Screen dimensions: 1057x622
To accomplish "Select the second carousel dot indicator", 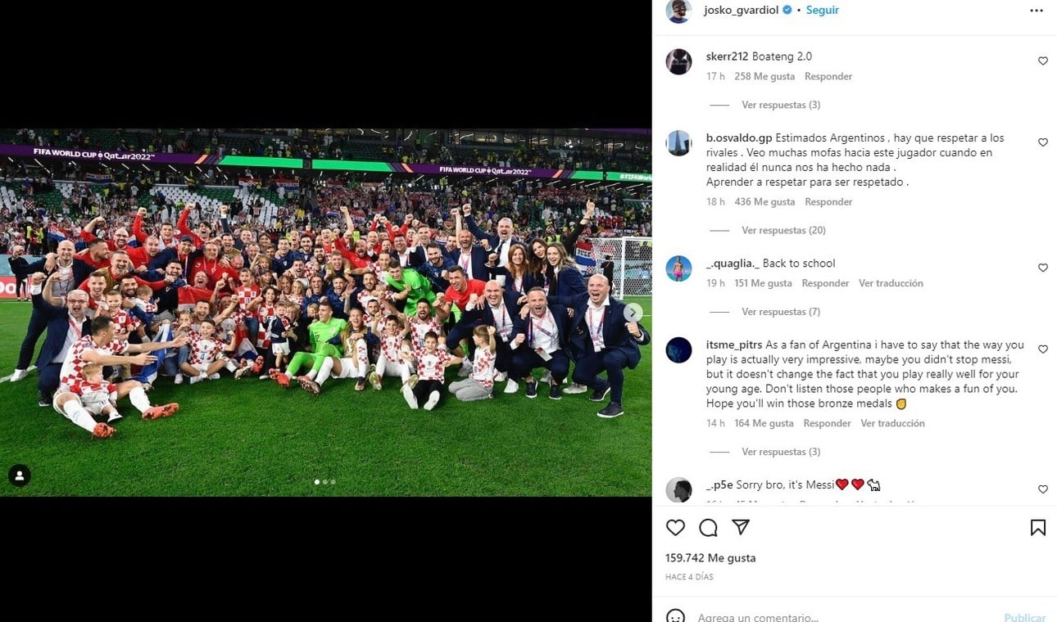I will [325, 482].
